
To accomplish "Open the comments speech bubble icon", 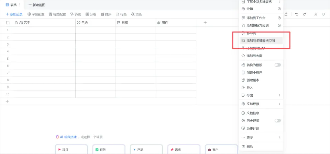I will 323,14.
